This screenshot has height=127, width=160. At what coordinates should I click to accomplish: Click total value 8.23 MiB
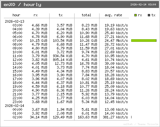point(89,25)
